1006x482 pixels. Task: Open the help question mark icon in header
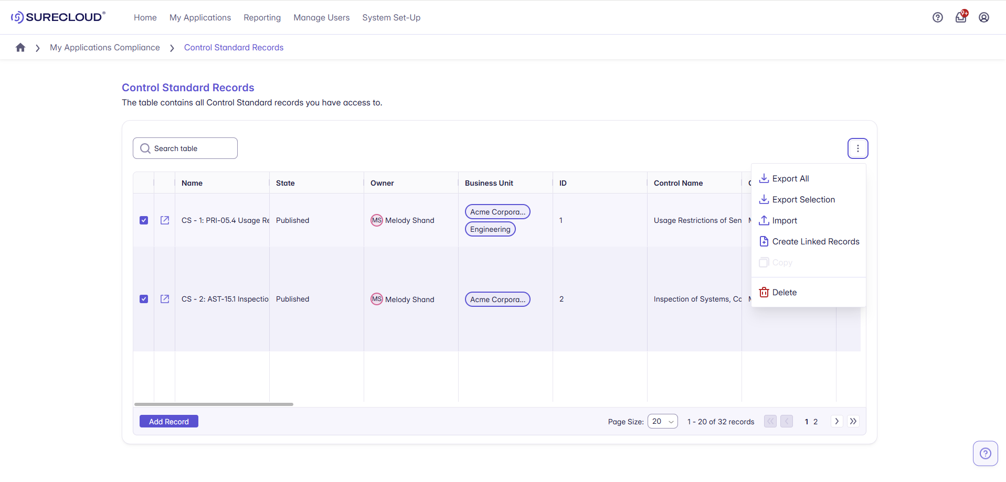click(937, 17)
